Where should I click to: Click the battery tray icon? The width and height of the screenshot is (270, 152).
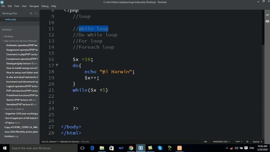click(x=241, y=148)
